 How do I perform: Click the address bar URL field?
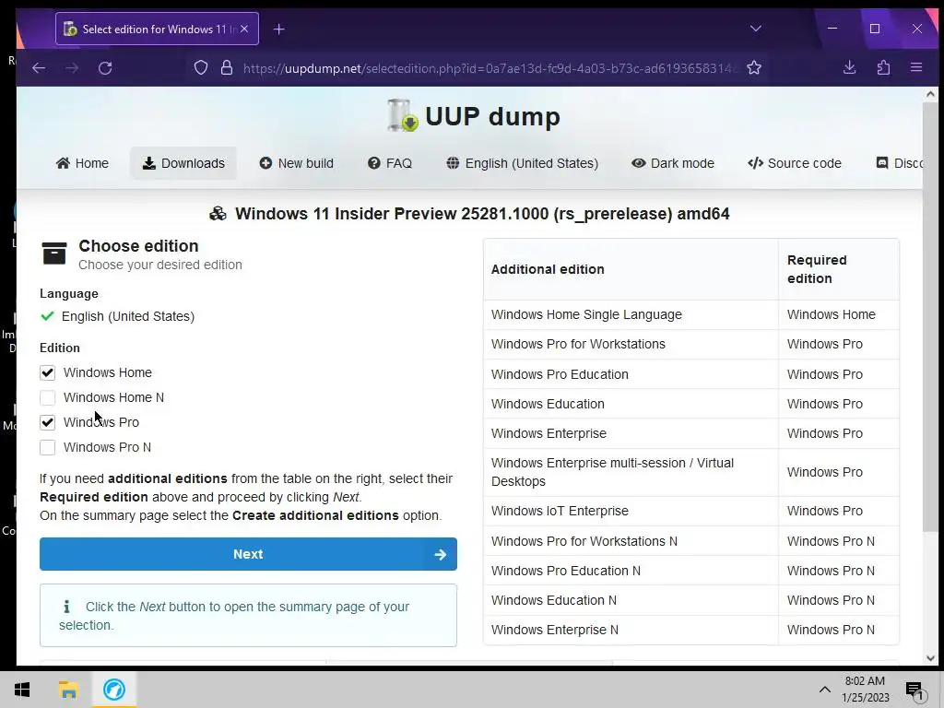[x=489, y=68]
